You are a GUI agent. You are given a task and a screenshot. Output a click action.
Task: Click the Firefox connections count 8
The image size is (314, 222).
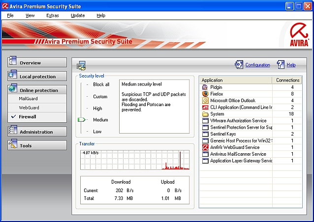(292, 94)
